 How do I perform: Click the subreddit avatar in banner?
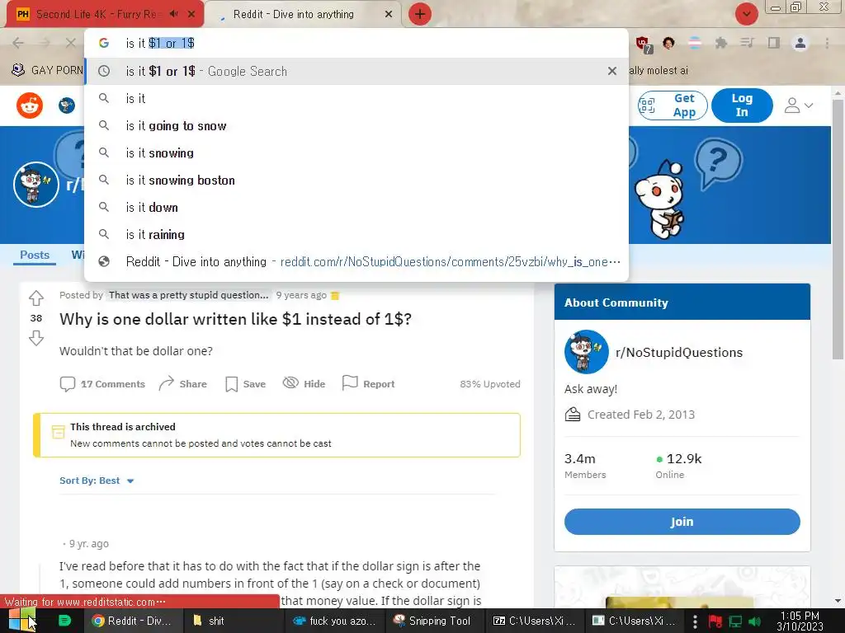36,185
